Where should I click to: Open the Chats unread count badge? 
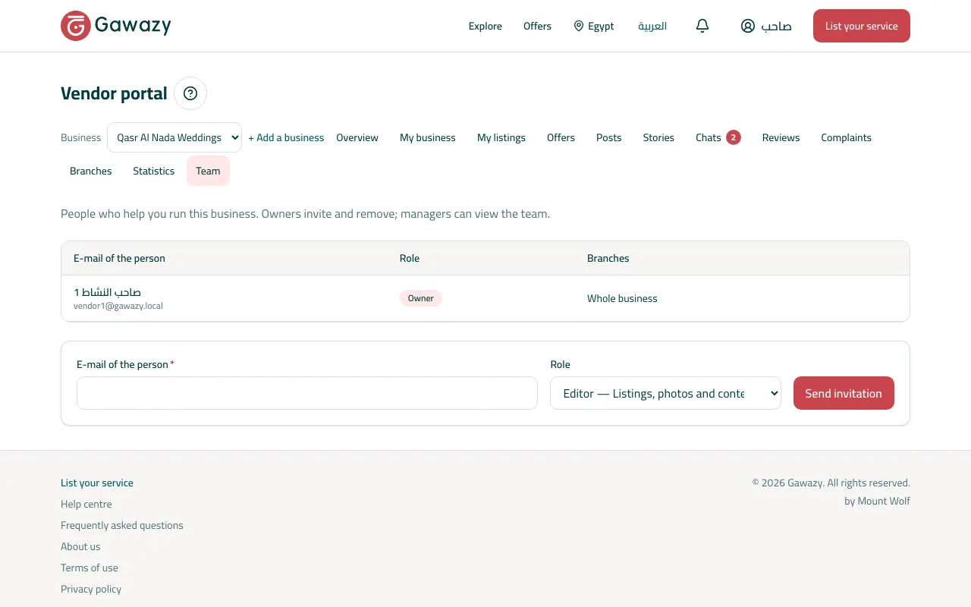[733, 137]
